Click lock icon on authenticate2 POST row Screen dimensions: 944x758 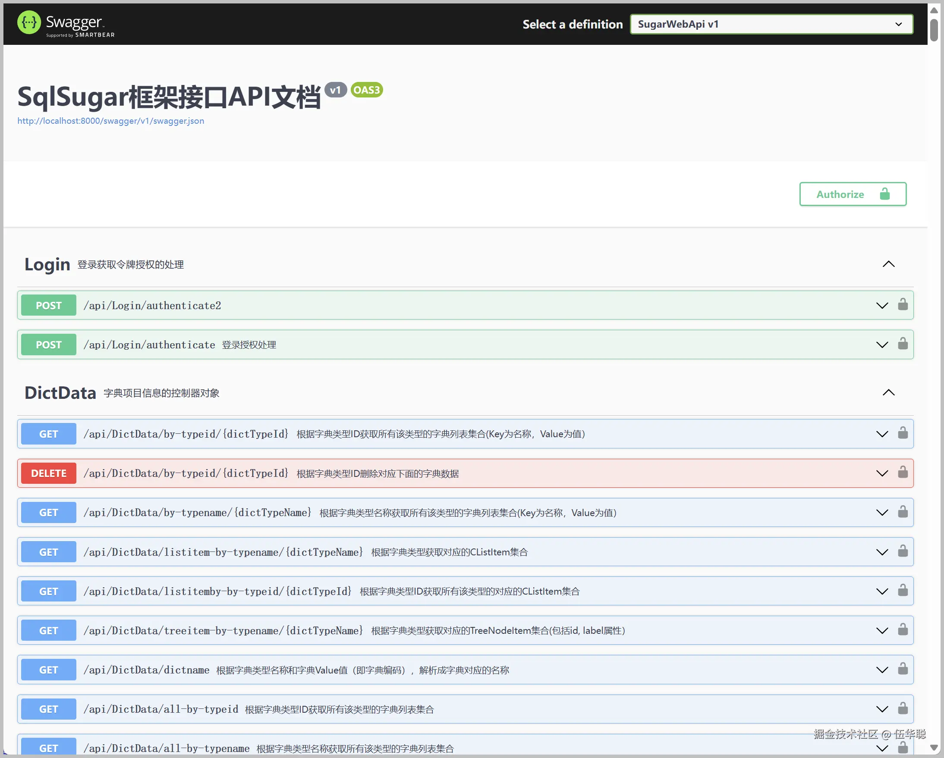903,304
